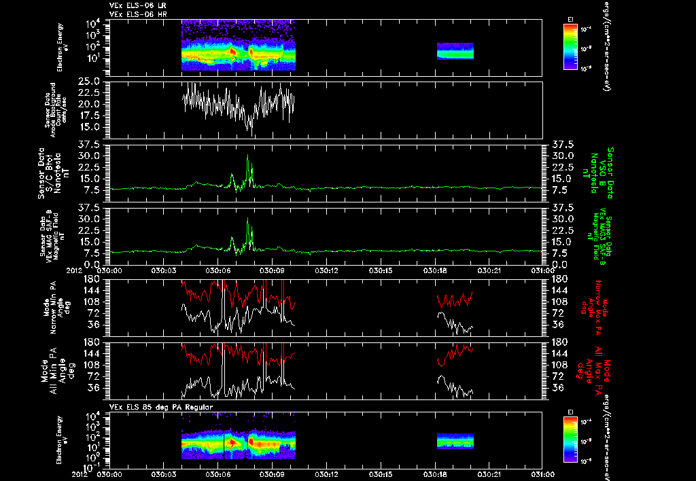Click the large spectrogram in the top panel

(x=239, y=46)
